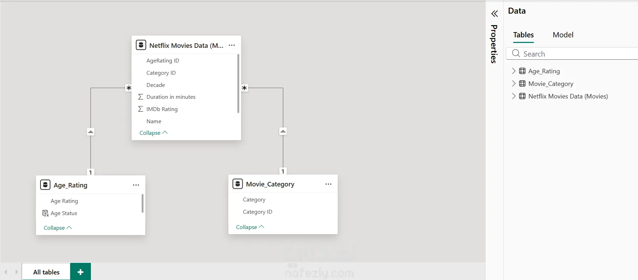Click the Netflix Movies Data (M... card title
Viewport: 638px width, 280px height.
[x=186, y=45]
